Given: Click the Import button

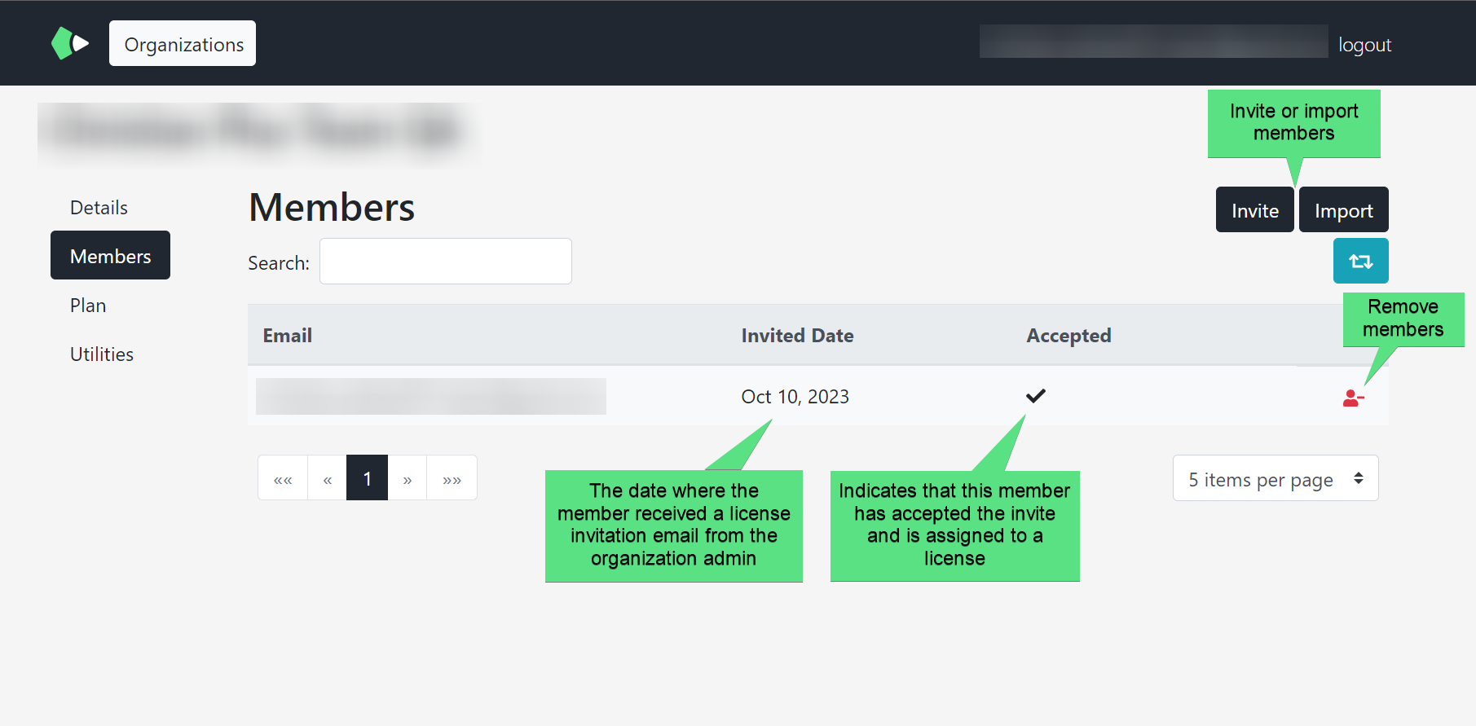Looking at the screenshot, I should point(1343,209).
